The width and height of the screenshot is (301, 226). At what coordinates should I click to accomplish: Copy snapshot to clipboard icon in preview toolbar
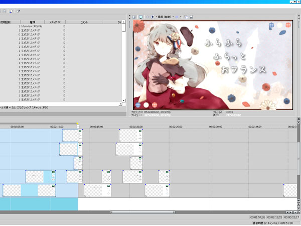click(x=186, y=17)
